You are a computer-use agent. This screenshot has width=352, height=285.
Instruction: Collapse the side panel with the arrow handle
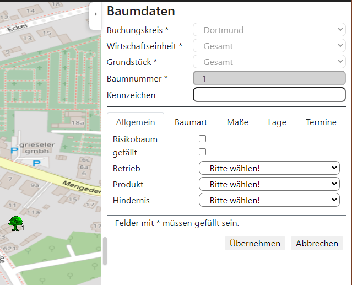(95, 14)
